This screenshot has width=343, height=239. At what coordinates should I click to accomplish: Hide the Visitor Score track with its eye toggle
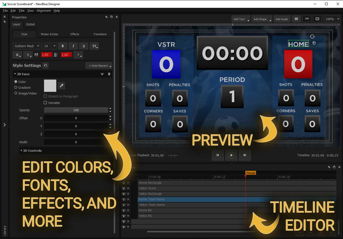pos(124,188)
